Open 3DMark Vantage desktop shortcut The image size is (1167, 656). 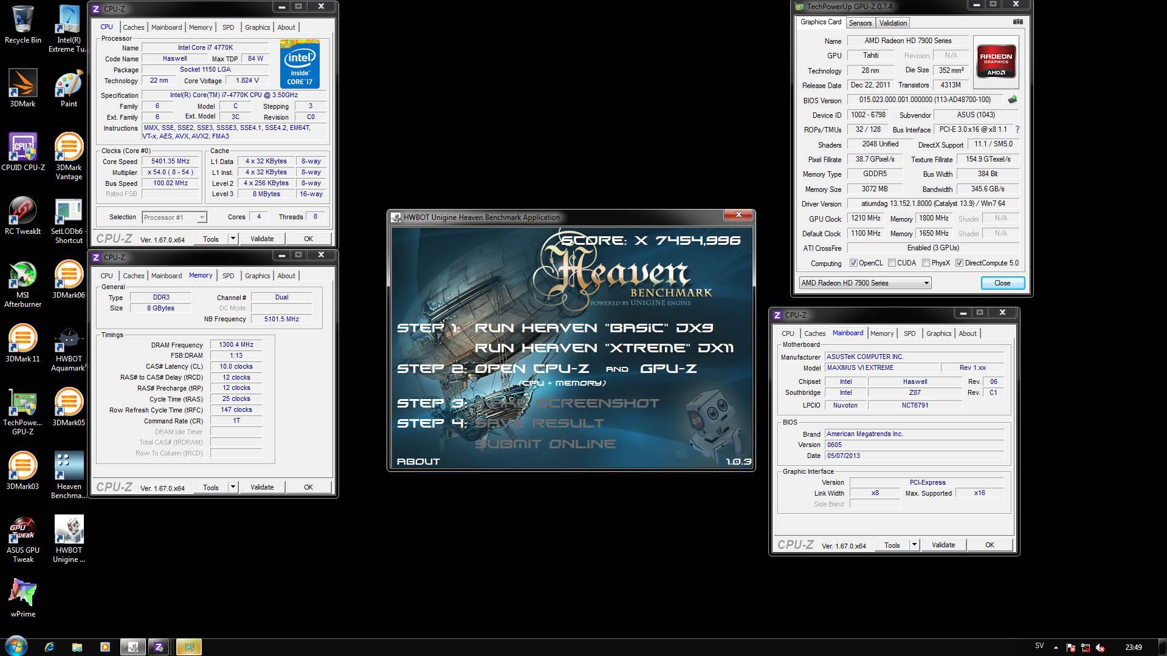click(x=69, y=156)
